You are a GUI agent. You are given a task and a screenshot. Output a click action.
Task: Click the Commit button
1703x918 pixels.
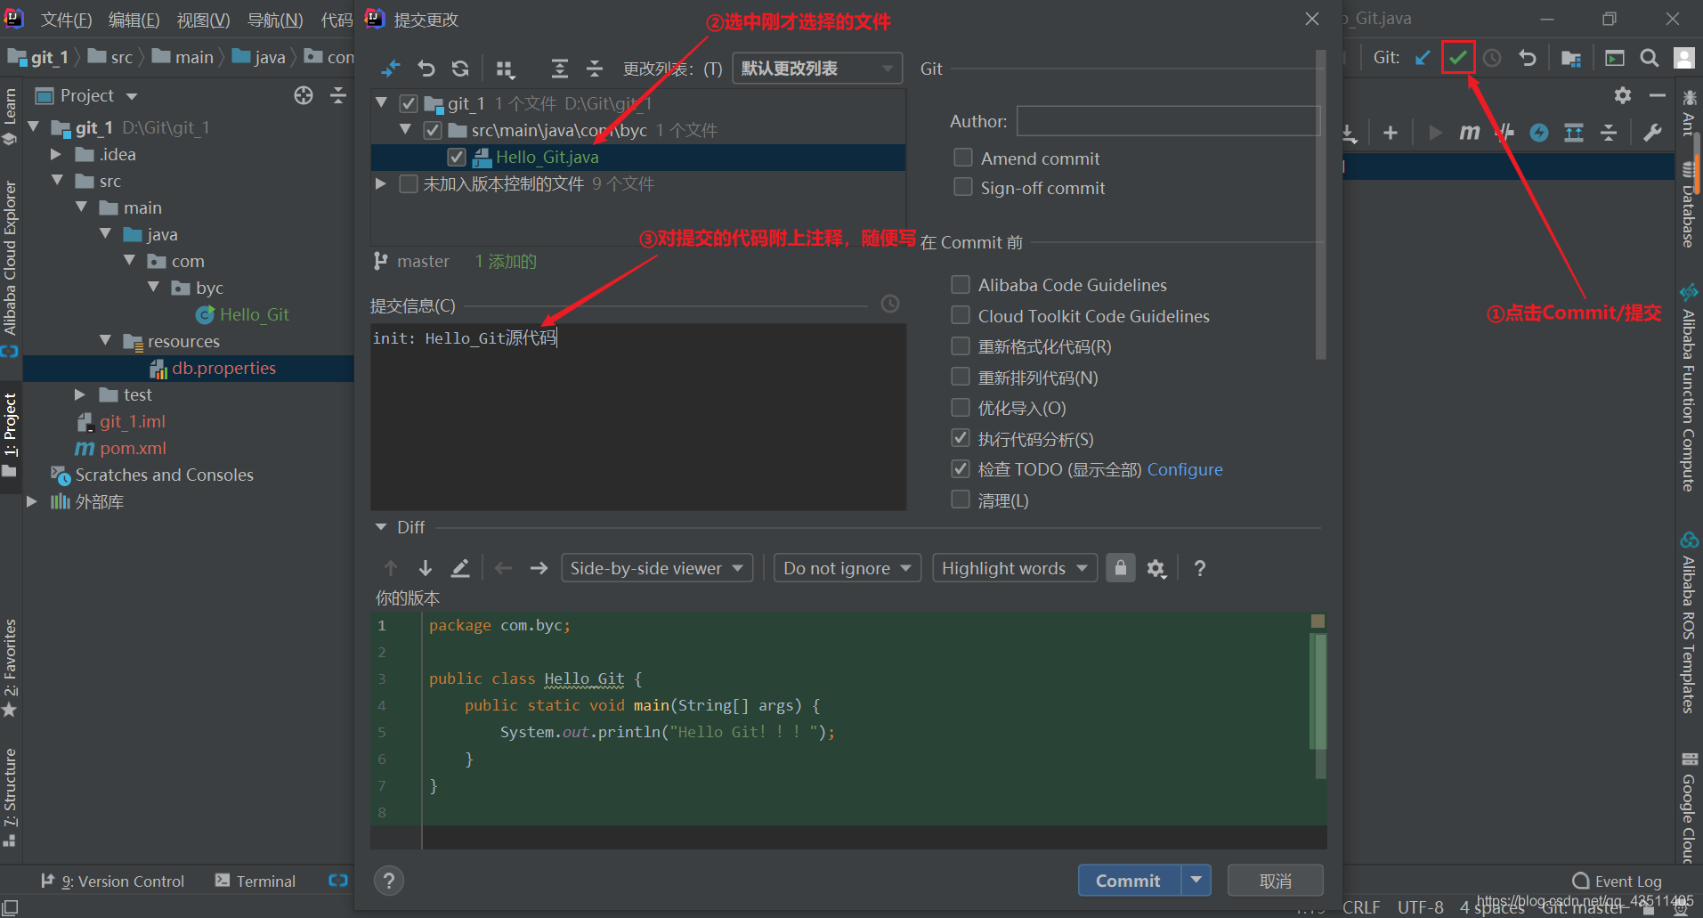1128,881
